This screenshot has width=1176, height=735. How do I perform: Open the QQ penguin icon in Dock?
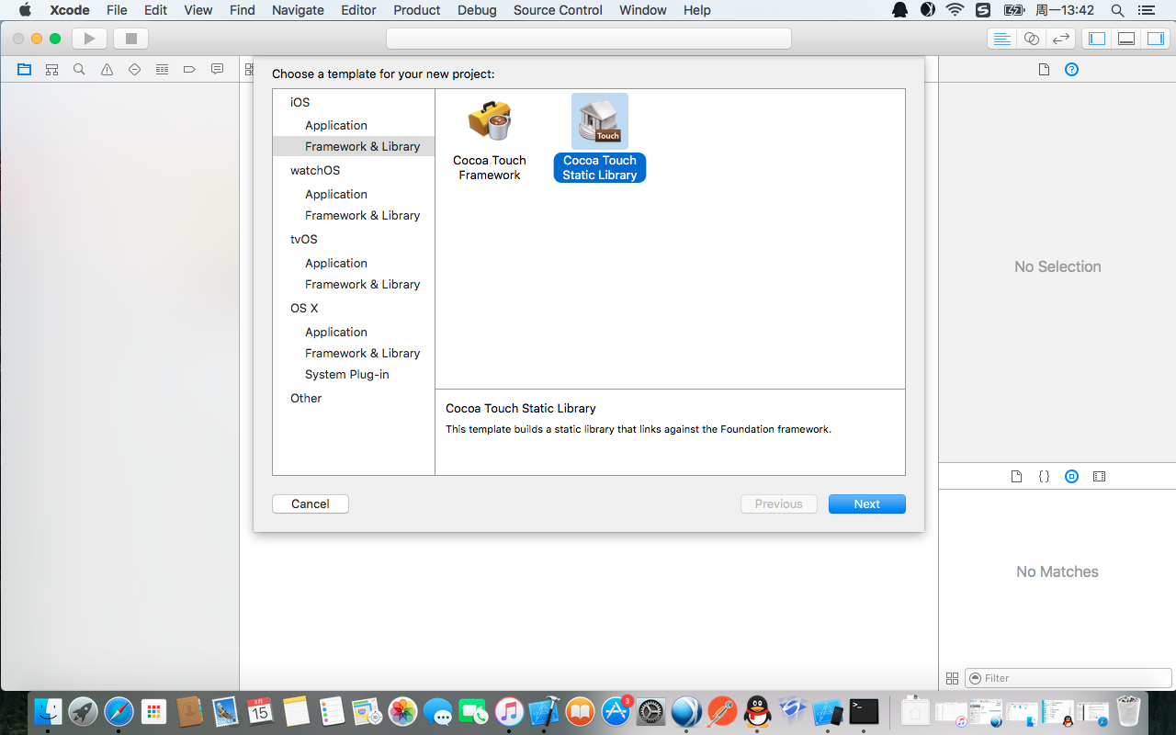click(x=757, y=711)
